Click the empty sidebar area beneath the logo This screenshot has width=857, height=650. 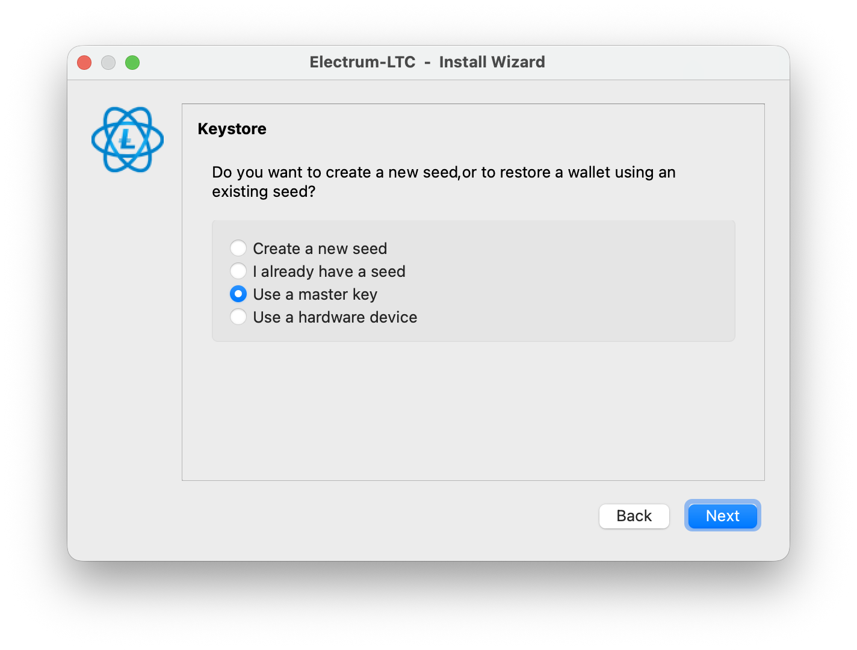coord(128,331)
